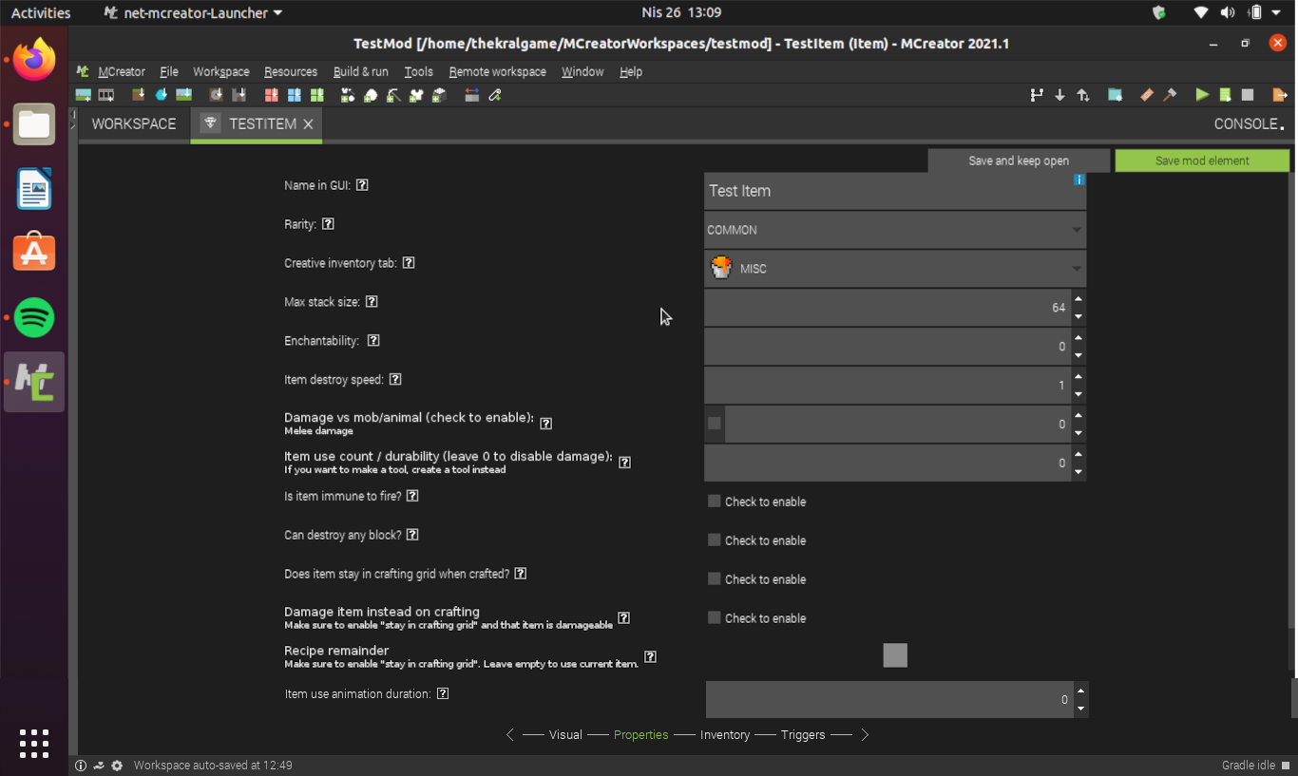Check 'Is item immune to fire' box
The width and height of the screenshot is (1298, 776).
tap(715, 502)
